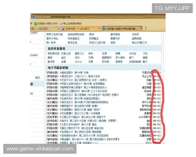The height and width of the screenshot is (157, 196).
Task: Click the yunxuange.net address bar
Action: (x=98, y=16)
